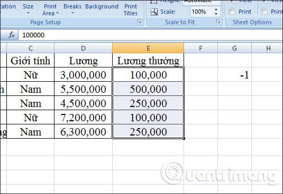283x194 pixels.
Task: Select the 250,000 cell beside 4,500,000
Action: click(x=148, y=103)
